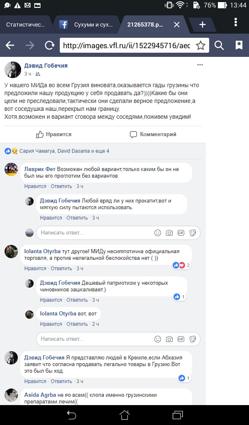Open search with magnifier icon
Screen dimensions: 249x425
click(x=220, y=46)
